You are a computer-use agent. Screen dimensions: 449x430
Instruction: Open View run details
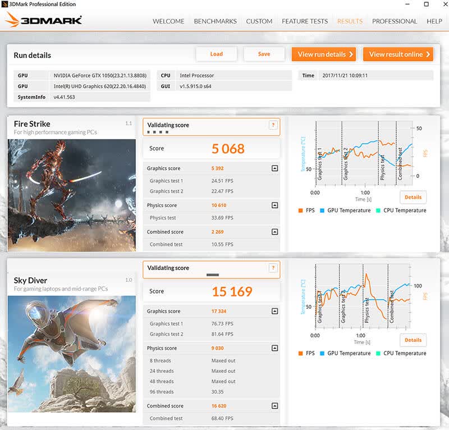point(324,54)
